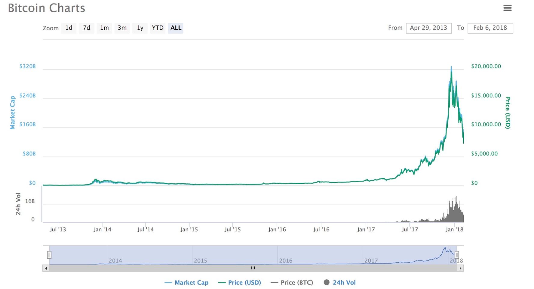
Task: Click the Jul '15 x-axis label
Action: click(x=233, y=229)
